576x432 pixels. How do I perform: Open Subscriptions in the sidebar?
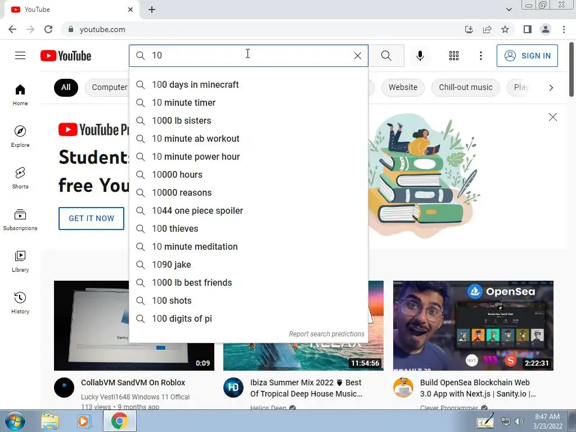pyautogui.click(x=20, y=219)
